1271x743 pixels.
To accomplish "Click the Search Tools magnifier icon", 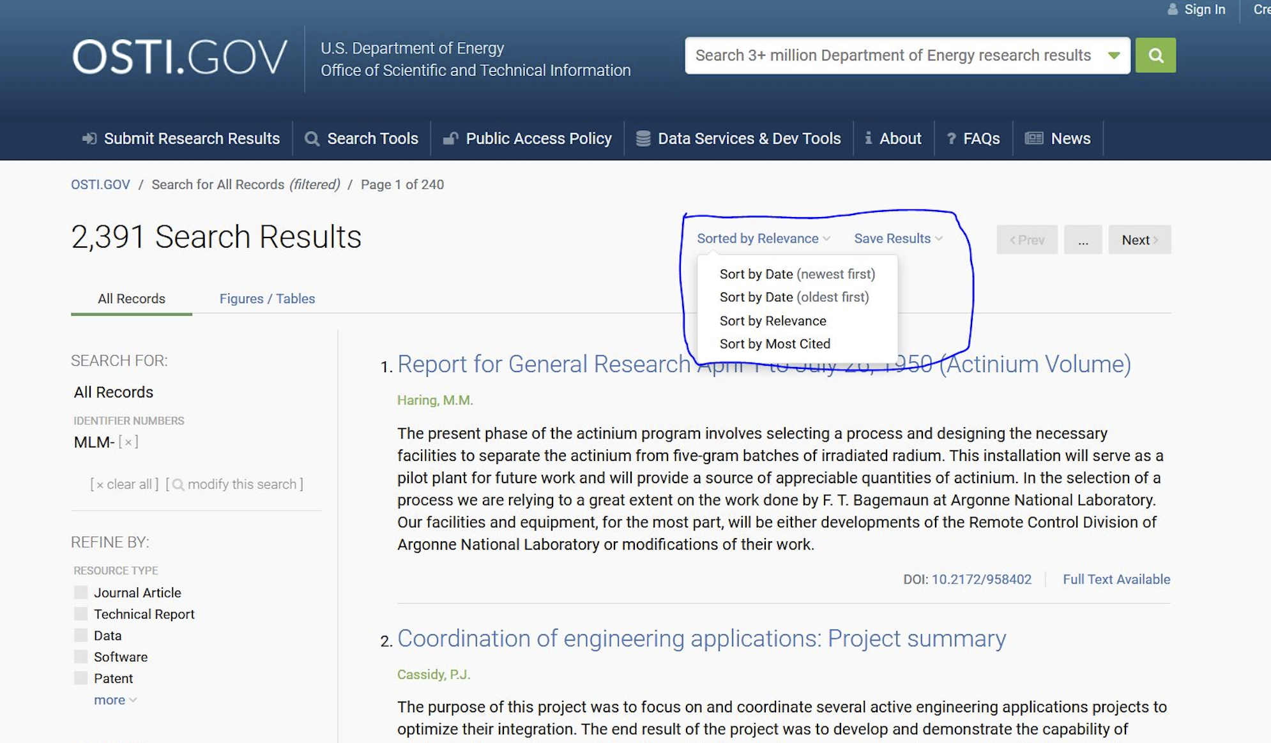I will (312, 139).
